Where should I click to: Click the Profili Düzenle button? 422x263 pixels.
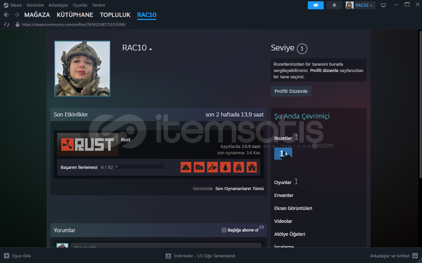click(x=291, y=91)
